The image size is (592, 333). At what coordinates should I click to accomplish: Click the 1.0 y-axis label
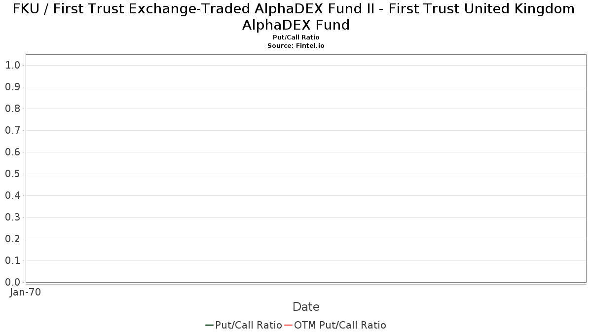(12, 65)
